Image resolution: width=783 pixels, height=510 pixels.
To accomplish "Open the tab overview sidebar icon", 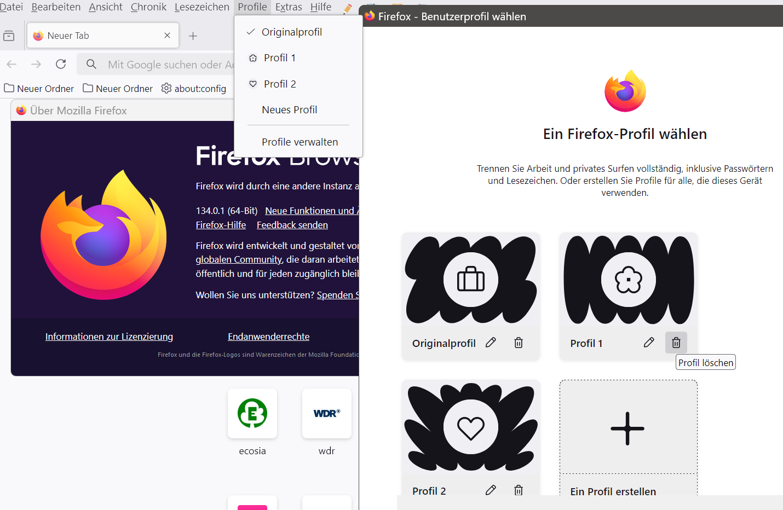I will tap(9, 36).
